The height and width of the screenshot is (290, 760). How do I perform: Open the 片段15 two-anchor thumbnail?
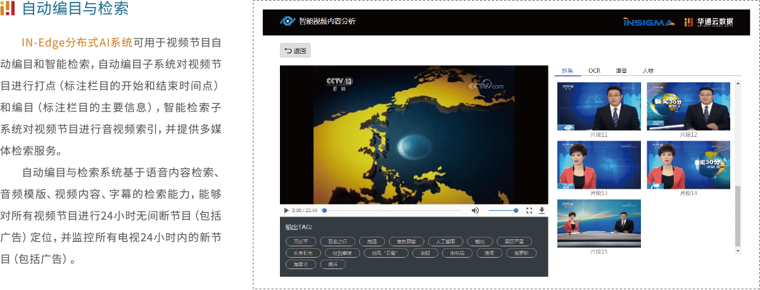coord(598,223)
